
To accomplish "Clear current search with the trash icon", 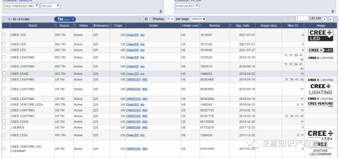I will coord(161,11).
